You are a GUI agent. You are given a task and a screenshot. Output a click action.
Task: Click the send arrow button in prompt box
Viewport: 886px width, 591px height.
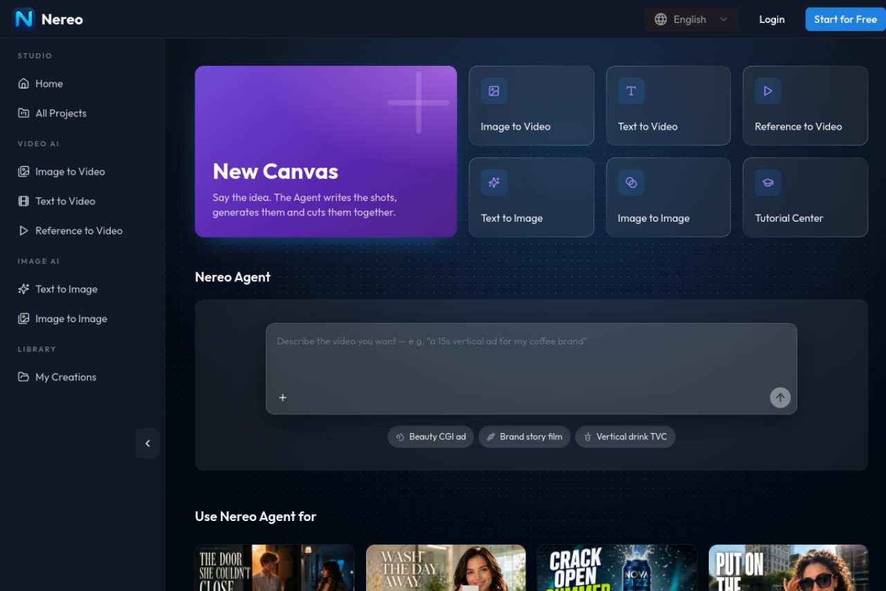coord(780,398)
